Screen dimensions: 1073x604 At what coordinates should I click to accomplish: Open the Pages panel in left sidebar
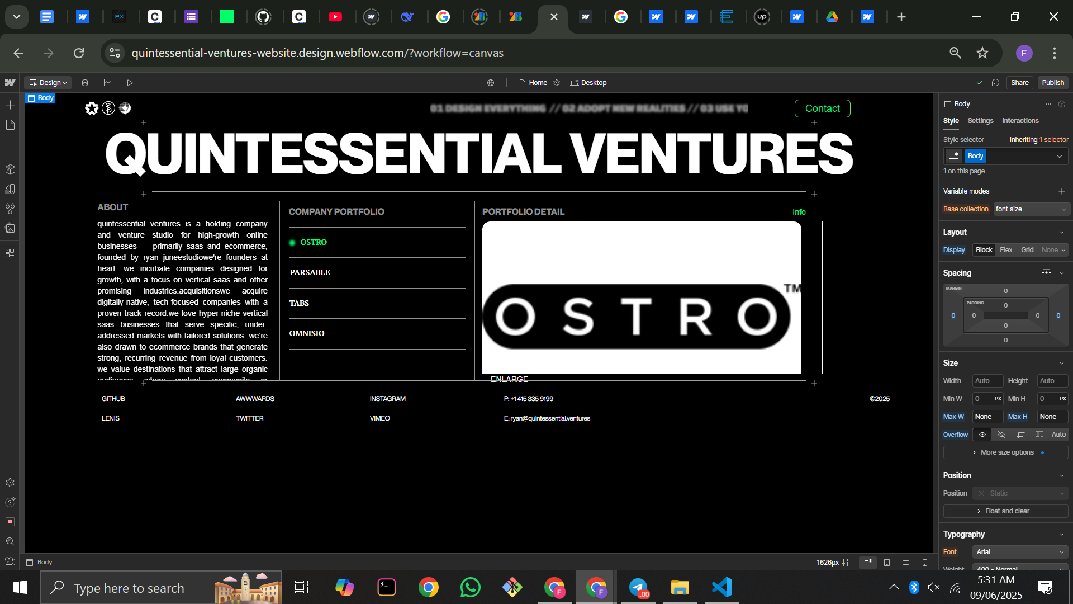[10, 125]
